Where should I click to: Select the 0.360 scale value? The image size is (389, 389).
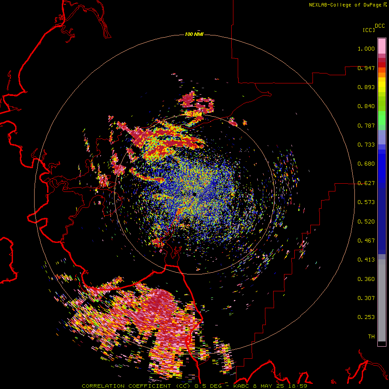pos(366,279)
